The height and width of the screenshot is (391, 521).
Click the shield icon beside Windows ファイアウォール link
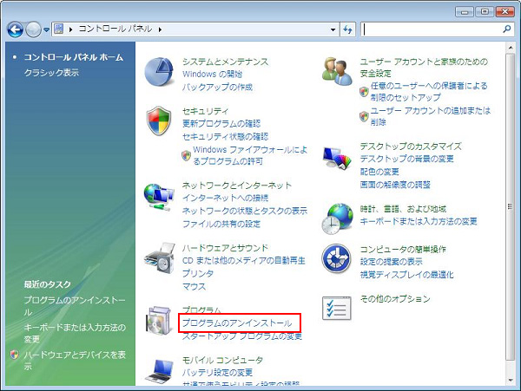click(187, 155)
